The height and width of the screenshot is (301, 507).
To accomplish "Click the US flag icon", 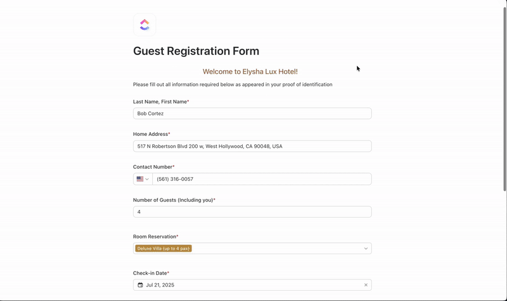I will pos(140,179).
